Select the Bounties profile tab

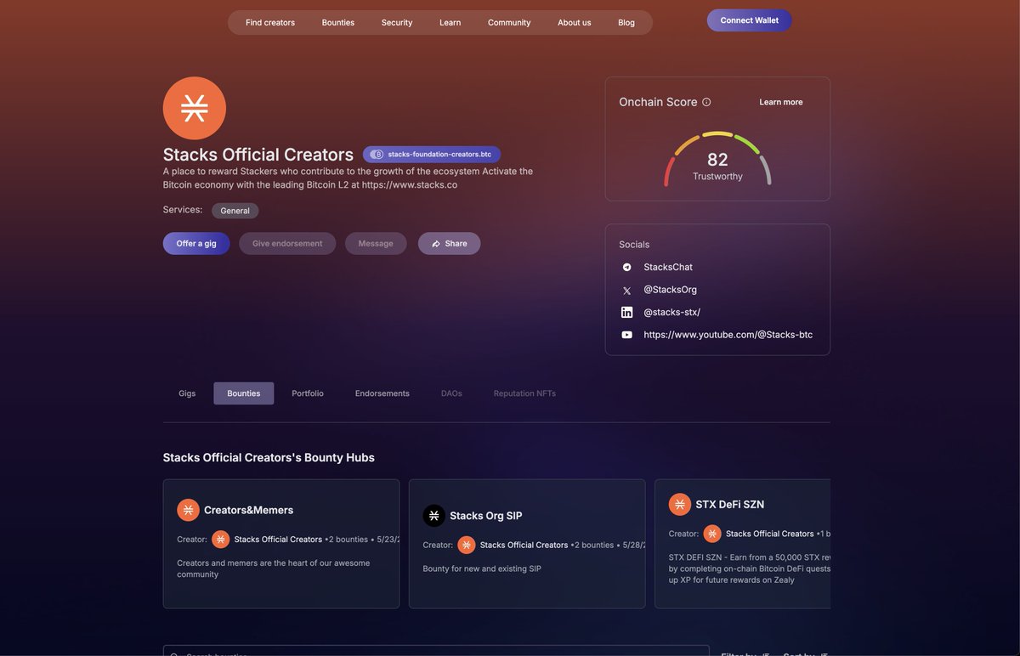tap(244, 393)
